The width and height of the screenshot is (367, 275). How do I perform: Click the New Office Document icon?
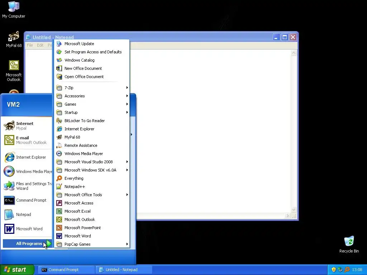(x=59, y=68)
